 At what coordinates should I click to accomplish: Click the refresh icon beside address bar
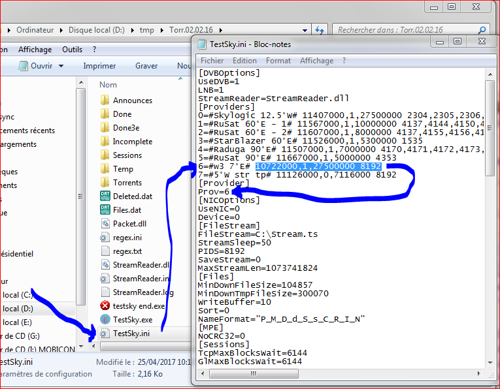coord(320,30)
